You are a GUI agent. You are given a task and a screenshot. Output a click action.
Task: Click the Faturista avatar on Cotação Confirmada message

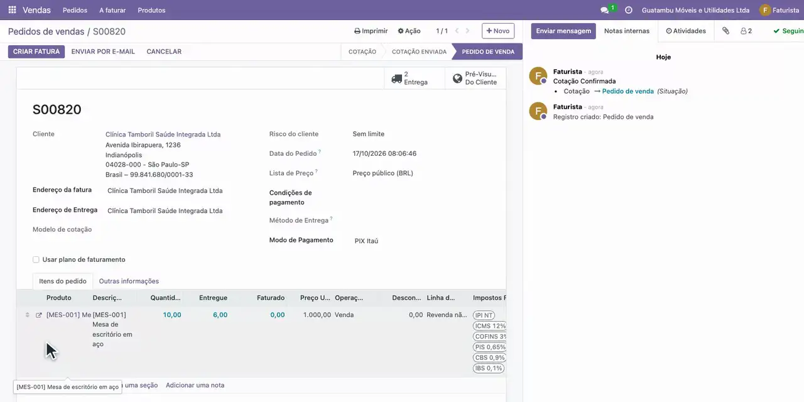(x=538, y=76)
